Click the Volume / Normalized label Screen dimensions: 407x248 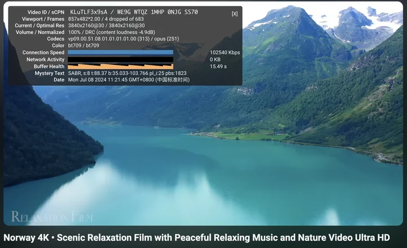[40, 32]
